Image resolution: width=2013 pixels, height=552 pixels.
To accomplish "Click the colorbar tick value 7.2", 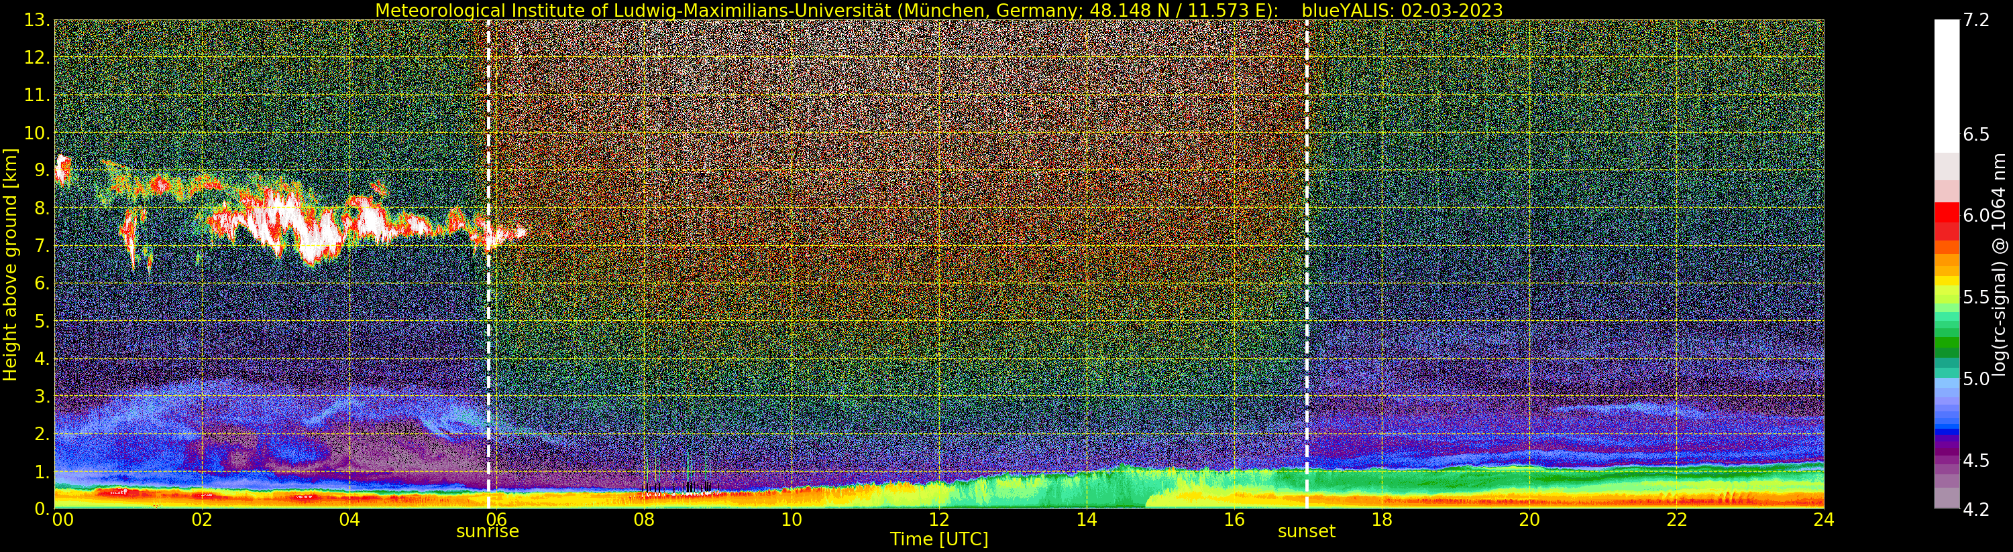I will tap(1976, 20).
